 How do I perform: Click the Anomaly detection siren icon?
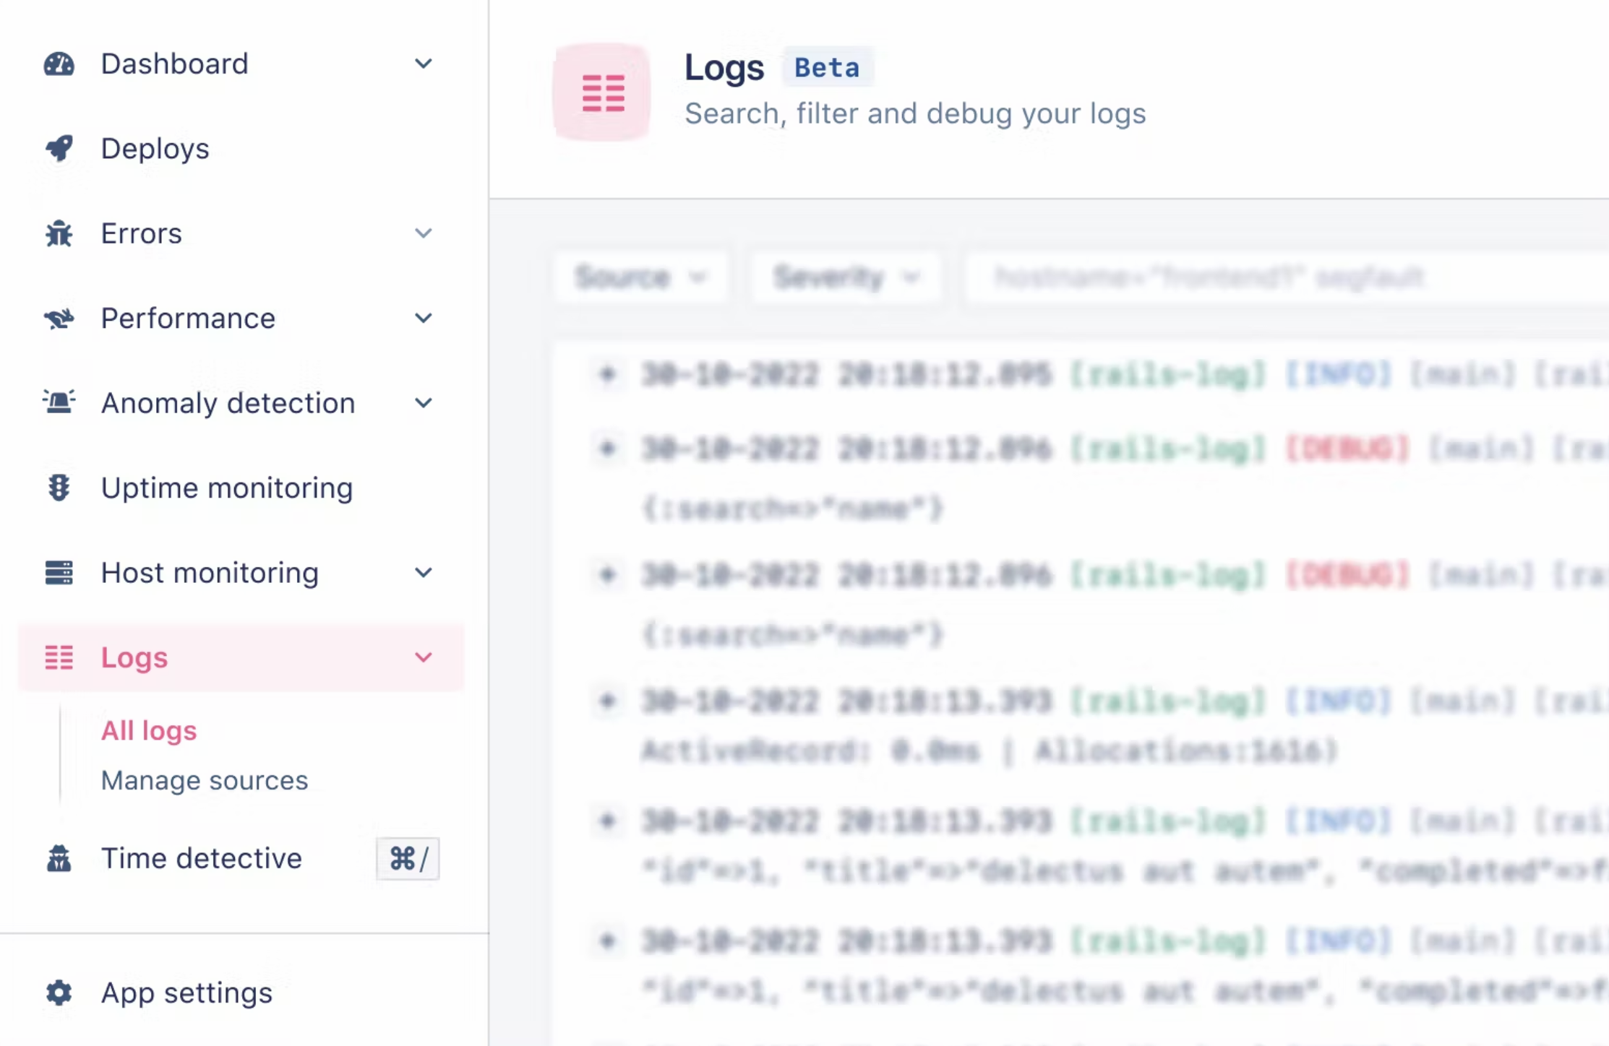point(59,402)
